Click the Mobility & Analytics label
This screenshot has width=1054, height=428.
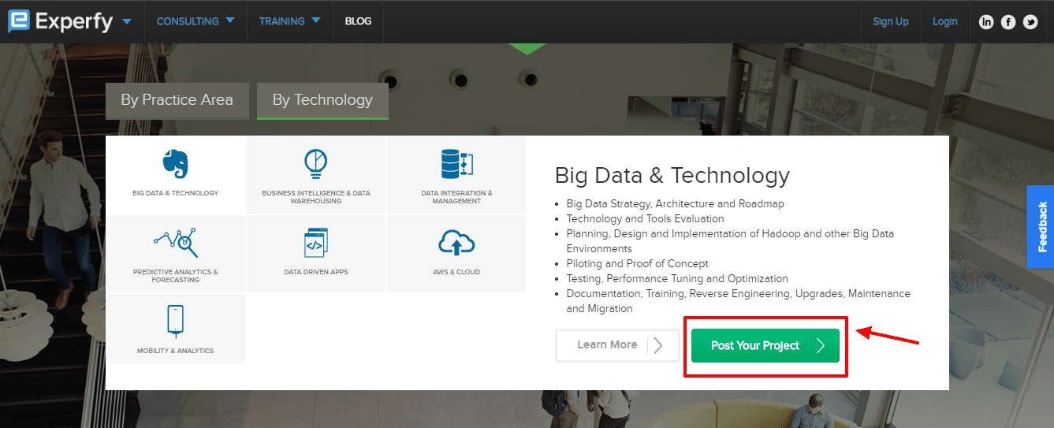click(175, 351)
